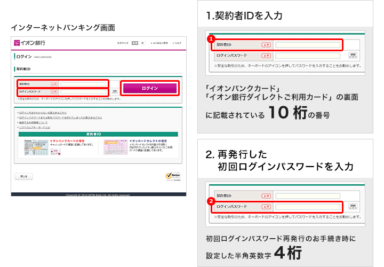Viewport: 384px width, 267px height.
Task: Click the イオンバンクカードの場合 red heading text
Action: (67, 141)
